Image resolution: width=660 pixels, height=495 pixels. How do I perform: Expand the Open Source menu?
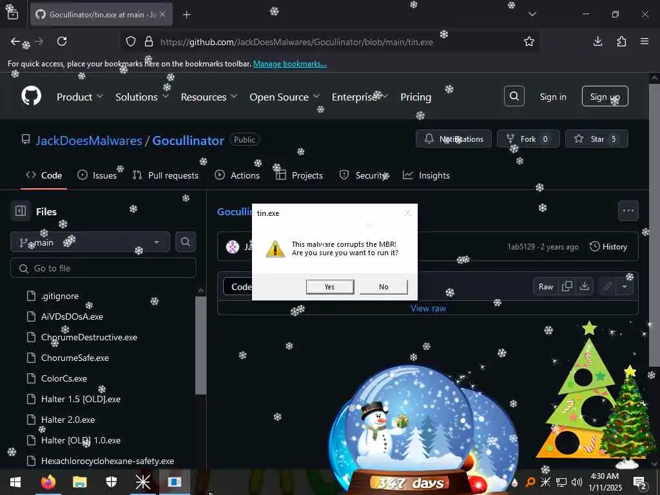coord(284,97)
